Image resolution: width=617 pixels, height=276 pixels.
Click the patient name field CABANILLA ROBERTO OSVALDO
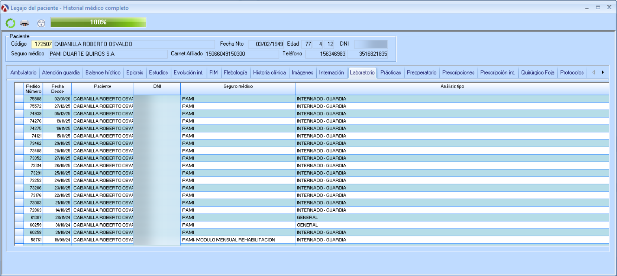pos(134,44)
